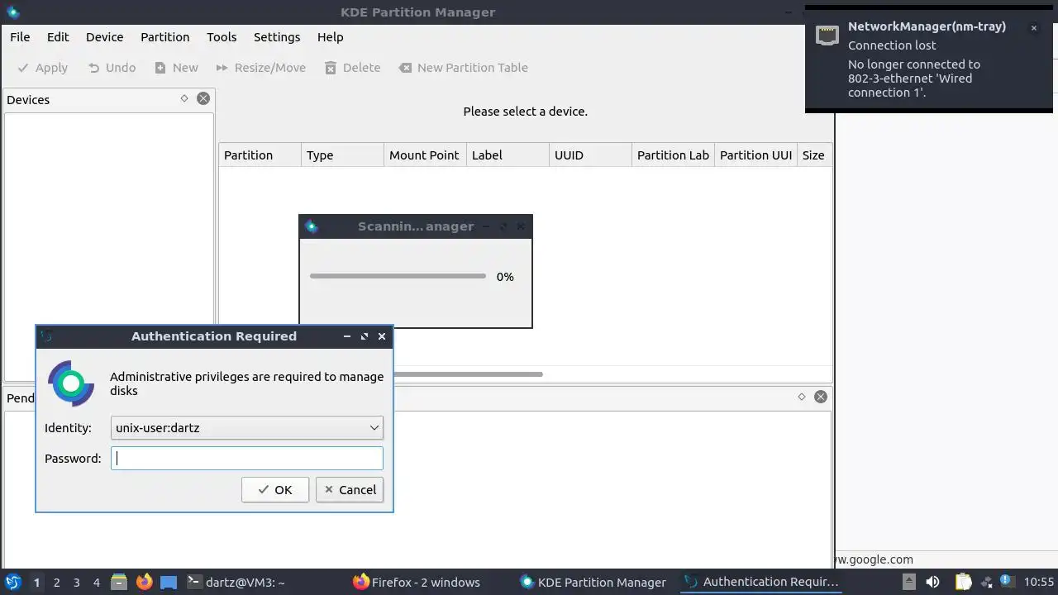
Task: Open the Partition menu
Action: (164, 37)
